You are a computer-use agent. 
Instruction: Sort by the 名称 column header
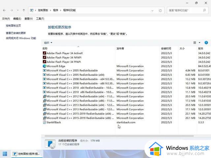pos(45,48)
